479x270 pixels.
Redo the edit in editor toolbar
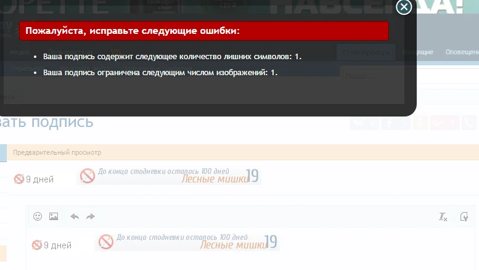click(91, 216)
